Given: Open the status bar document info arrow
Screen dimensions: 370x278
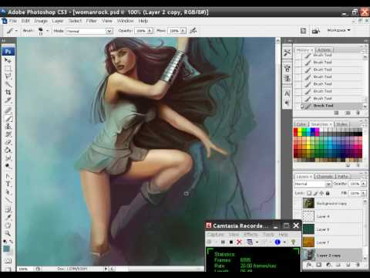Looking at the screenshot, I should (x=106, y=269).
